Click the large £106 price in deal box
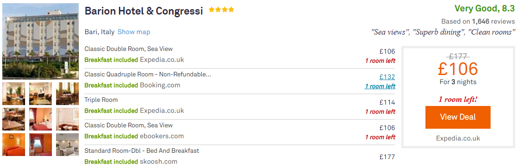The width and height of the screenshot is (517, 166). coord(458,69)
